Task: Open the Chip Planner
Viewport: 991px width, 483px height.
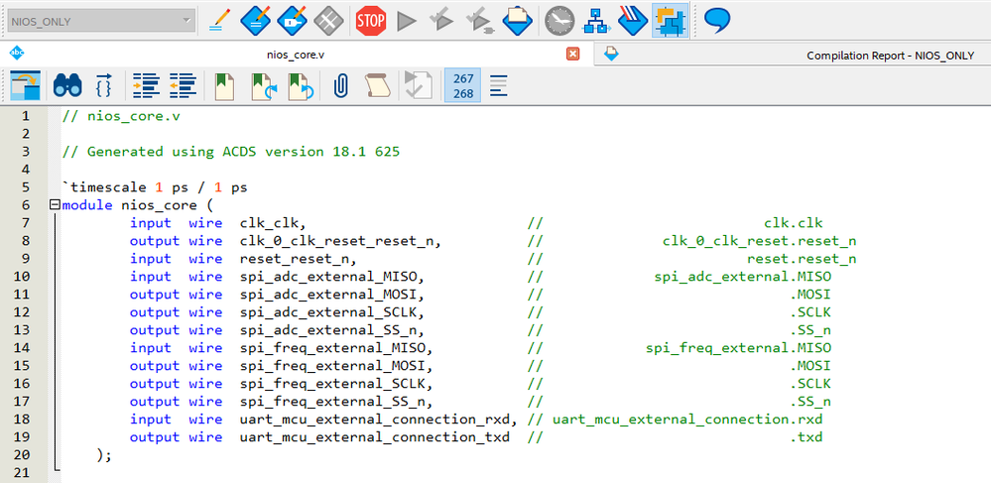Action: [x=328, y=22]
